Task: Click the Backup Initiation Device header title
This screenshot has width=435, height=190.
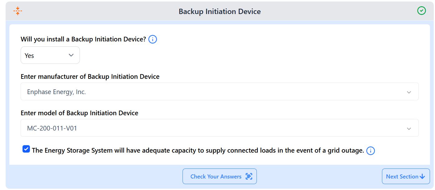Action: [220, 12]
